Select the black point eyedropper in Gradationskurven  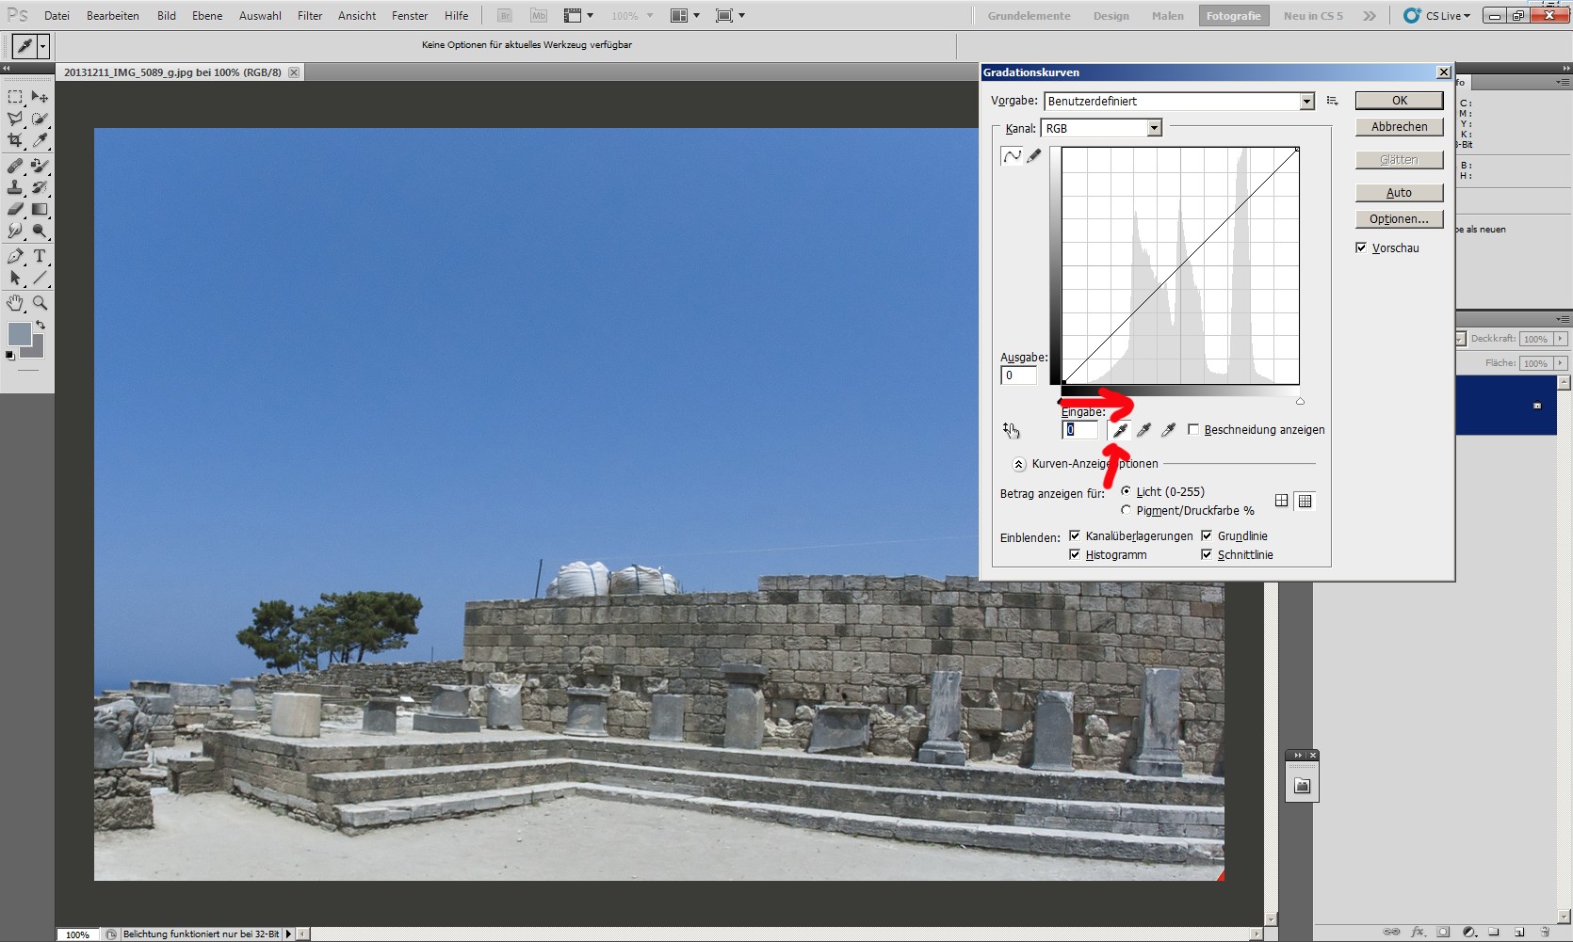click(x=1120, y=430)
